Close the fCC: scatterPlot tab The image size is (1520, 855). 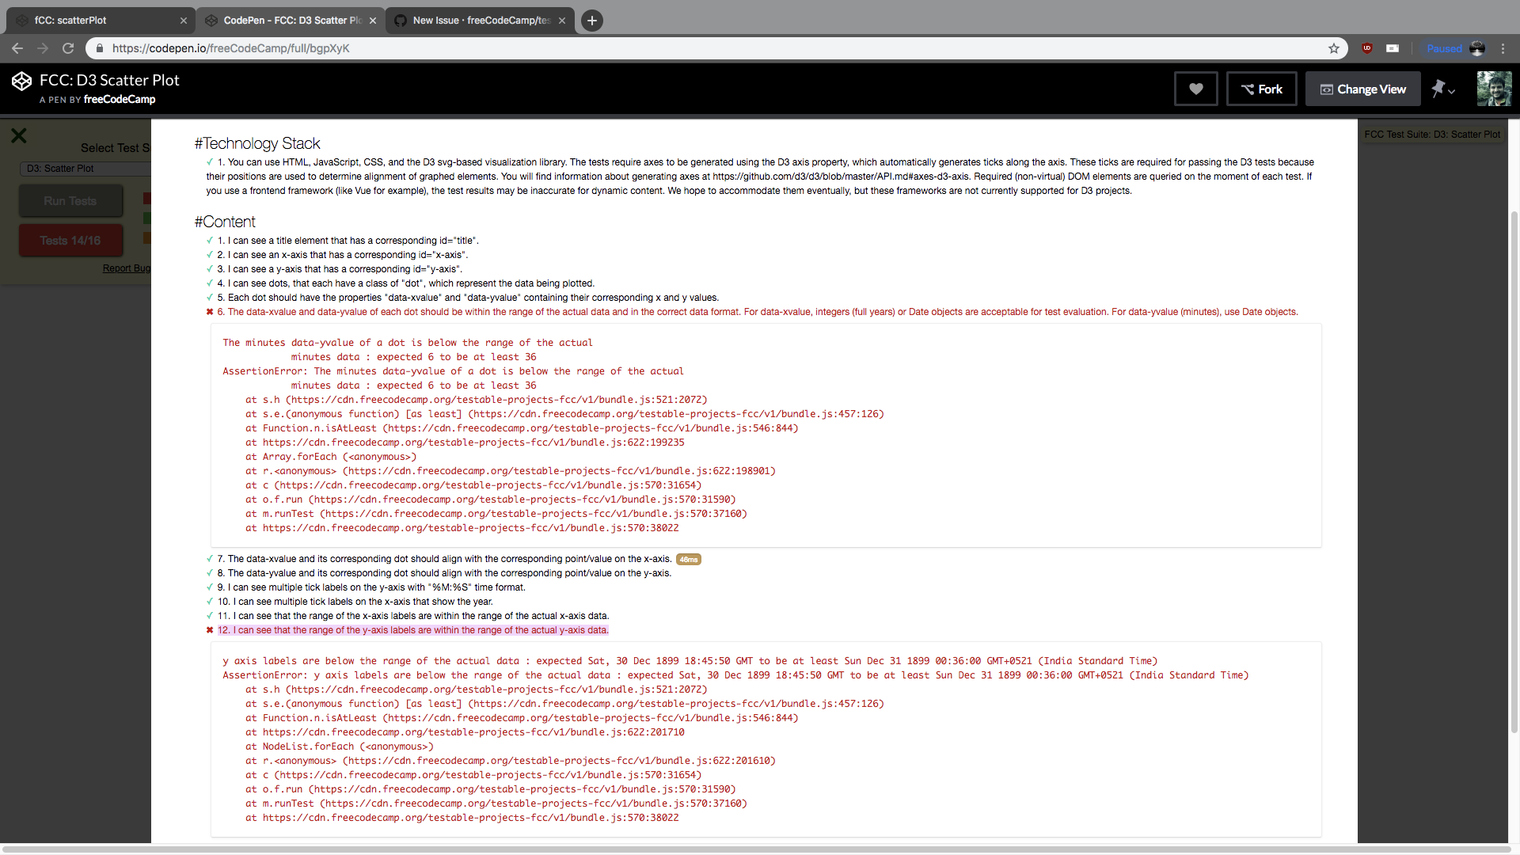click(x=184, y=21)
